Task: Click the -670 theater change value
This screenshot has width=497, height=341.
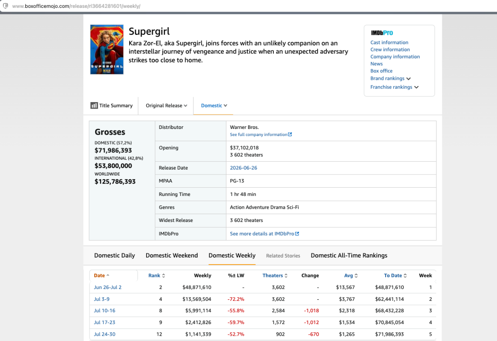Action: (313, 334)
